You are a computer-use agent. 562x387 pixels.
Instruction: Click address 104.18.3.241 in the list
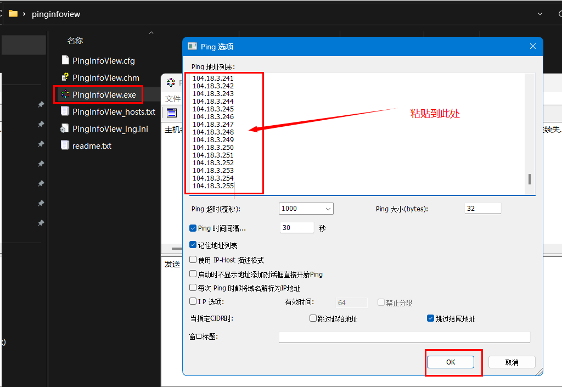[213, 78]
